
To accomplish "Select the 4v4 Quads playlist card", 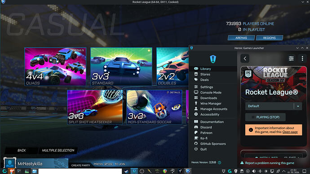I will click(x=55, y=67).
